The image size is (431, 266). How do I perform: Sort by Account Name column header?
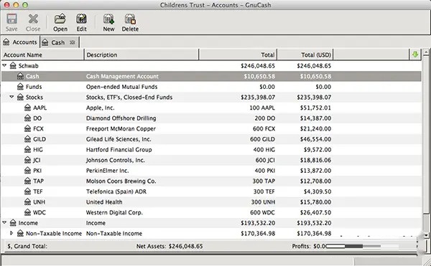42,54
